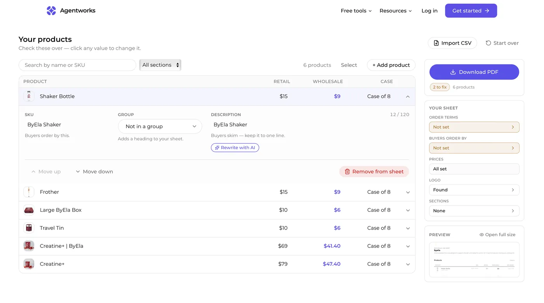Click the 2 to fix badge
The height and width of the screenshot is (303, 544).
tap(440, 87)
